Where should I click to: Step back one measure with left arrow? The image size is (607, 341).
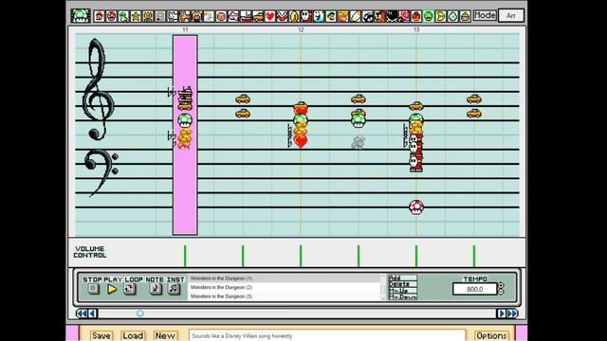click(93, 314)
